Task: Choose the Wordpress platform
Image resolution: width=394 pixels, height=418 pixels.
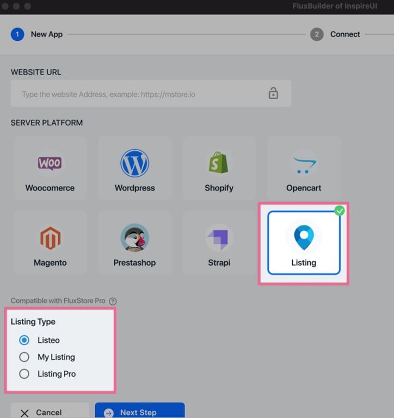Action: click(134, 168)
